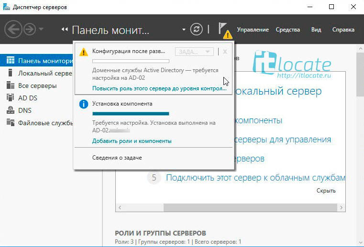Click the серверы для управления link
The height and width of the screenshot is (247, 364).
coord(283,140)
